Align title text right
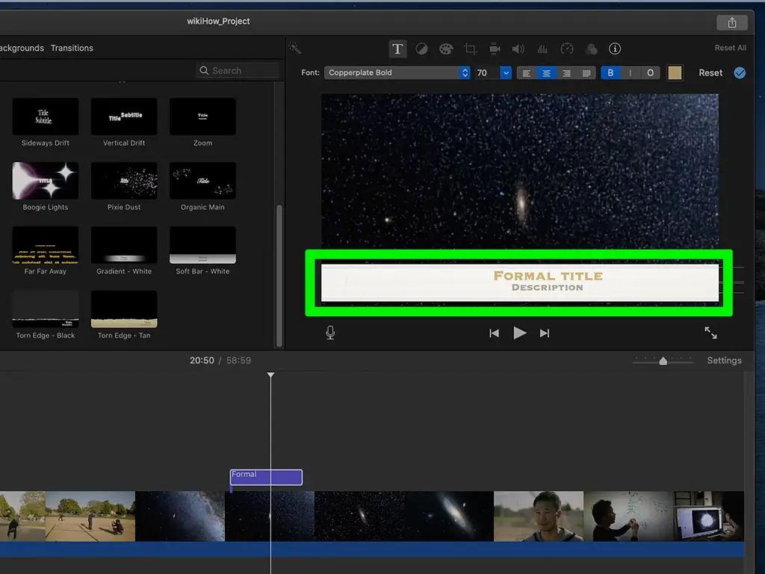The height and width of the screenshot is (574, 765). (x=566, y=73)
